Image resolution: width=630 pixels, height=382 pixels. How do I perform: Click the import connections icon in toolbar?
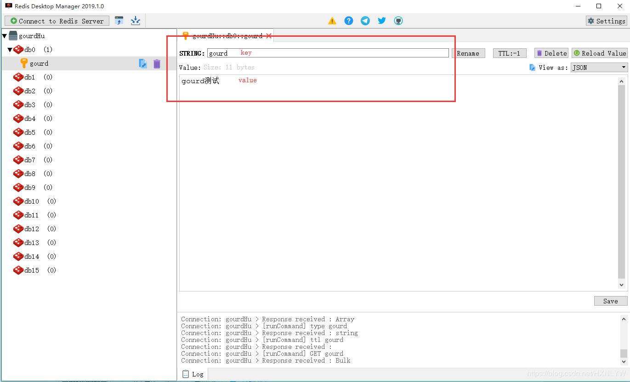click(119, 21)
